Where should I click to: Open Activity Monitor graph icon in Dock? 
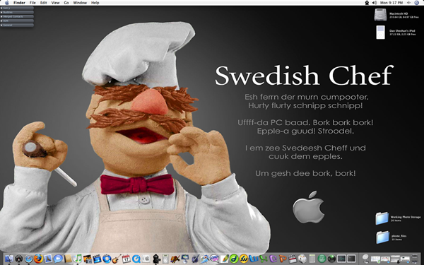tap(341, 259)
